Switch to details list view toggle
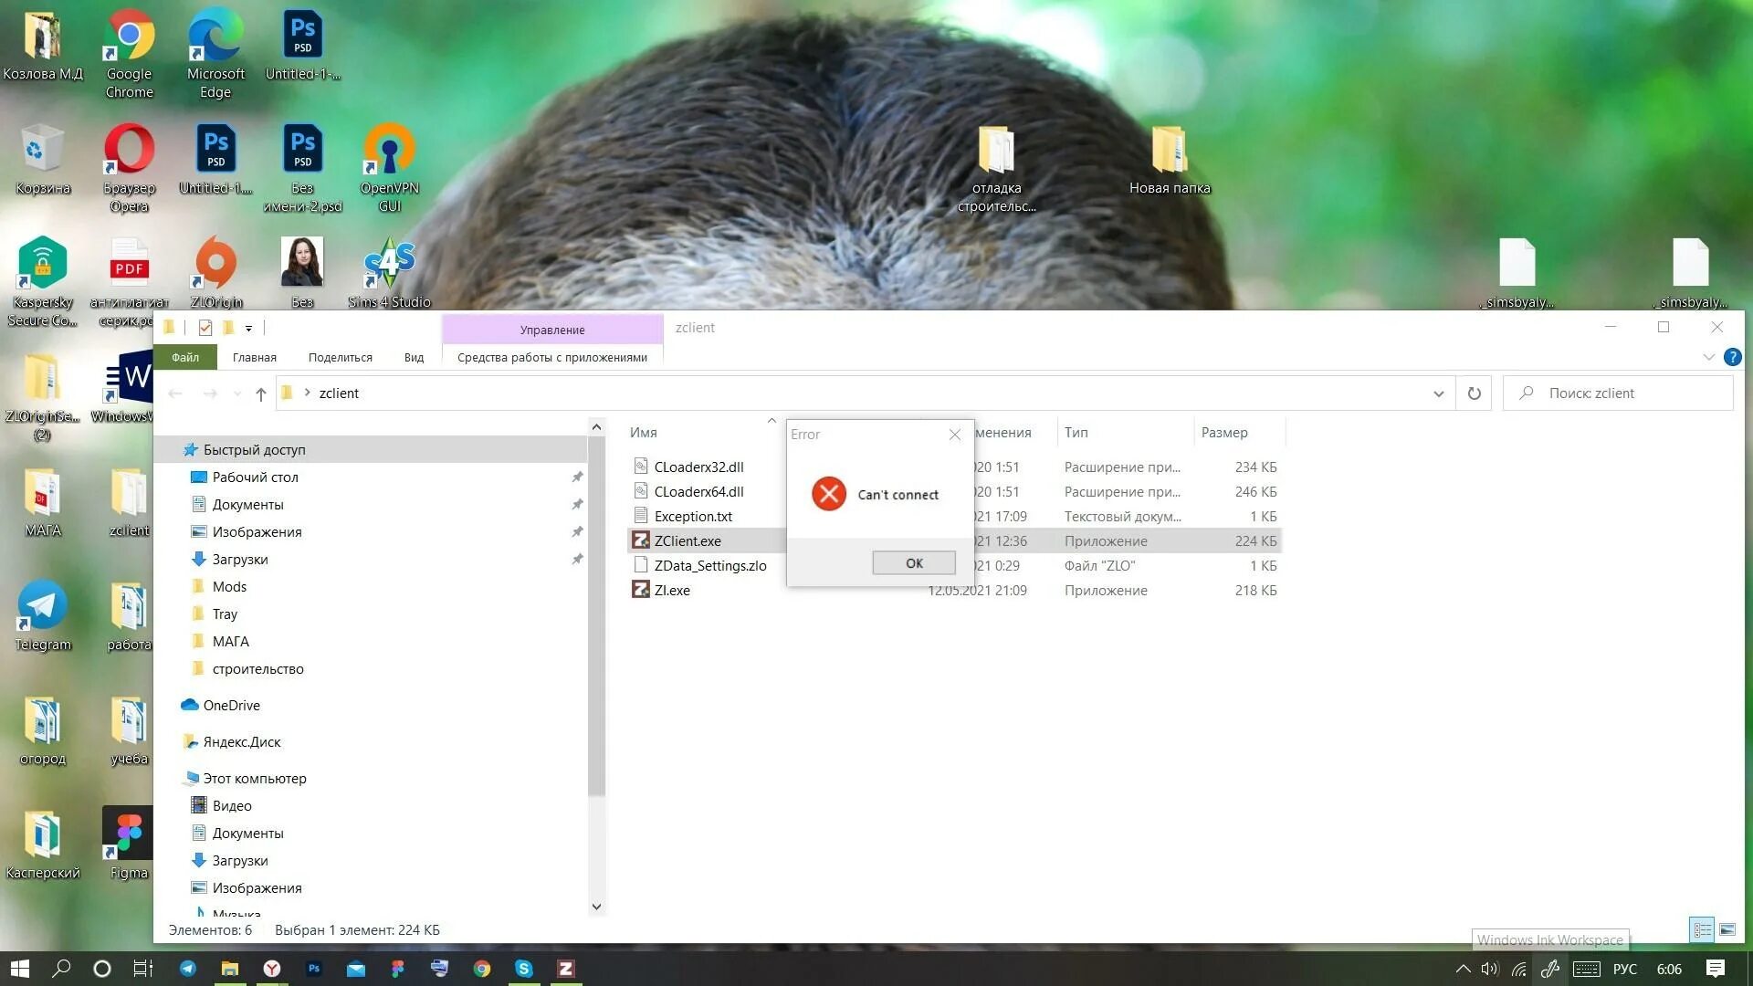 pyautogui.click(x=1703, y=929)
